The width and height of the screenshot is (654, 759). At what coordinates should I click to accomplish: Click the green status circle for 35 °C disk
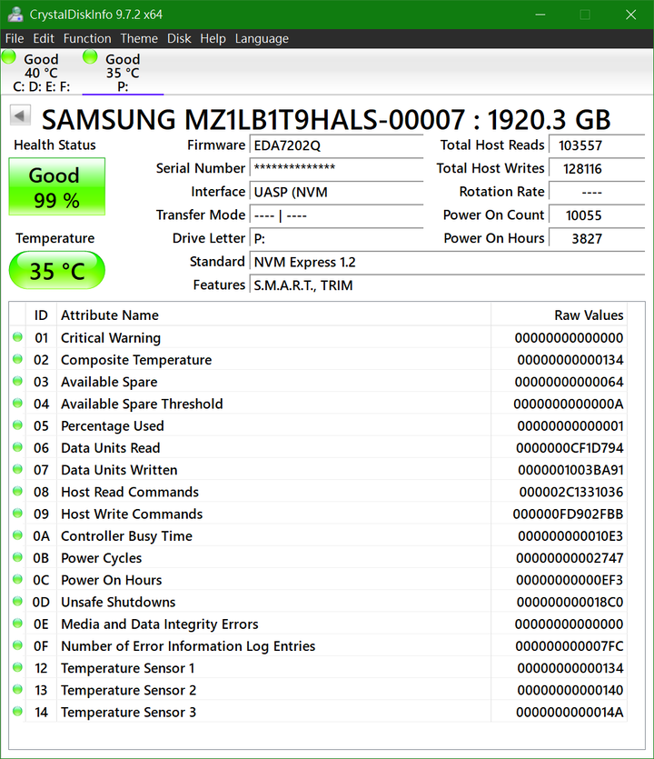tap(90, 57)
